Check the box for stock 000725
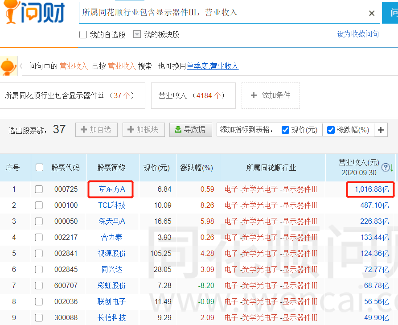 coord(39,189)
